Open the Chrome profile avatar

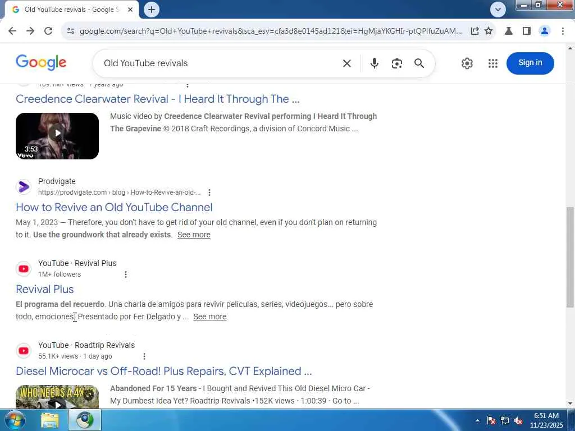coord(545,31)
